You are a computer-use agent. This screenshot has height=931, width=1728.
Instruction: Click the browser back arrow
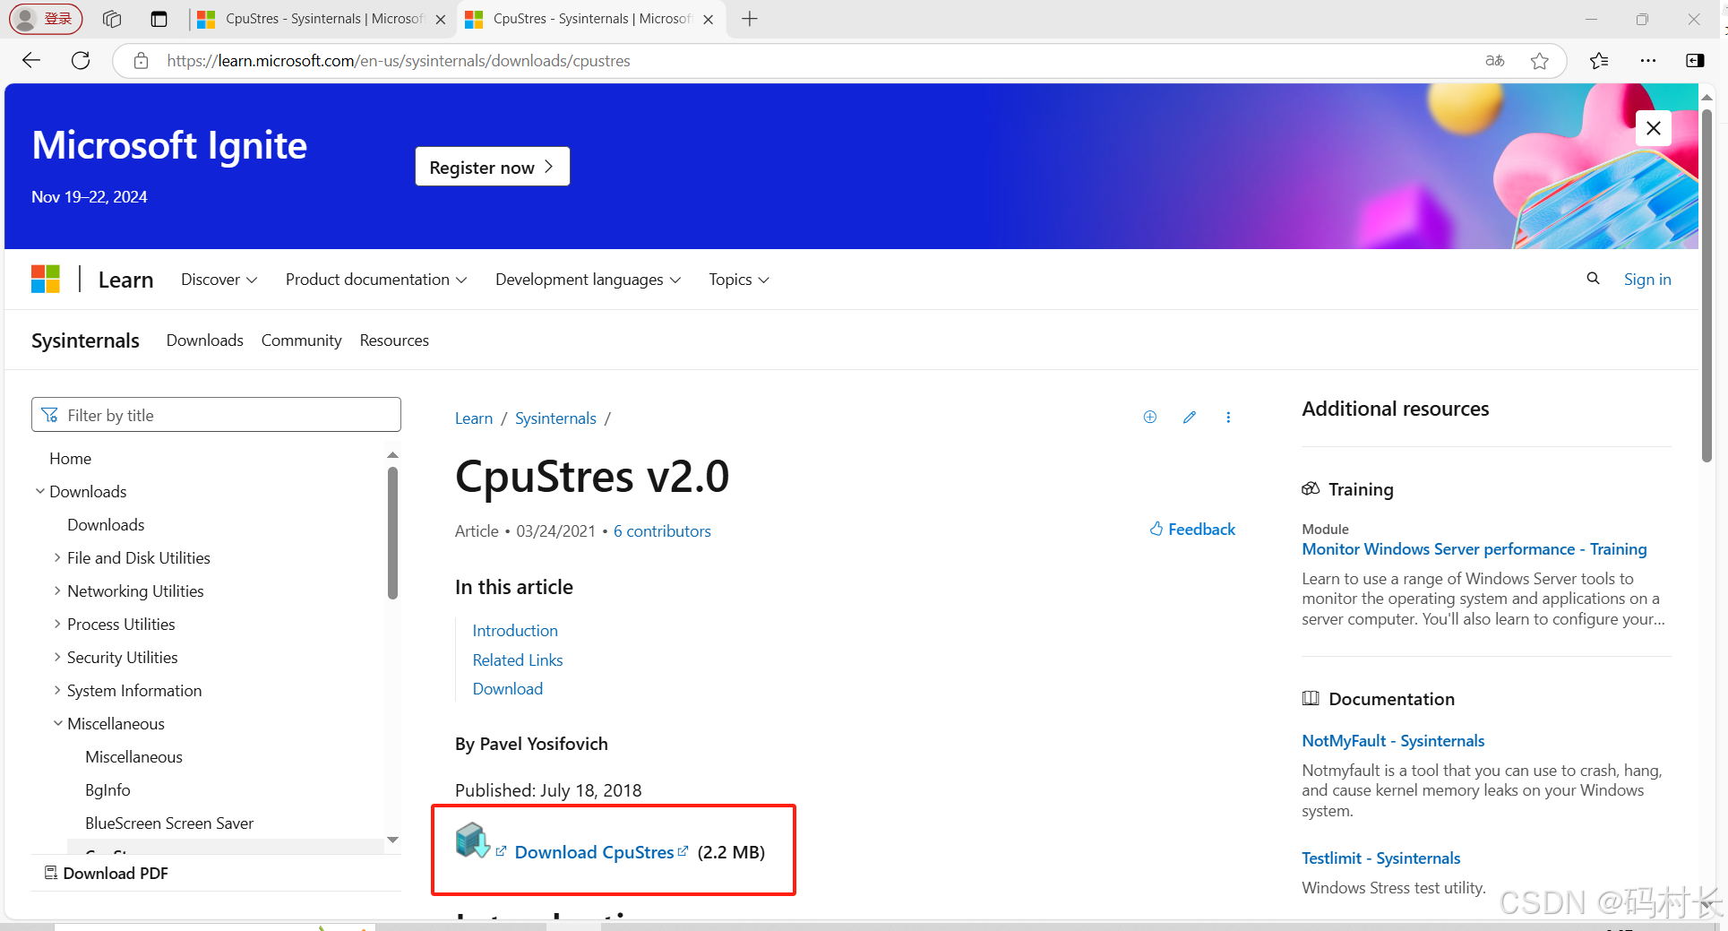coord(31,60)
